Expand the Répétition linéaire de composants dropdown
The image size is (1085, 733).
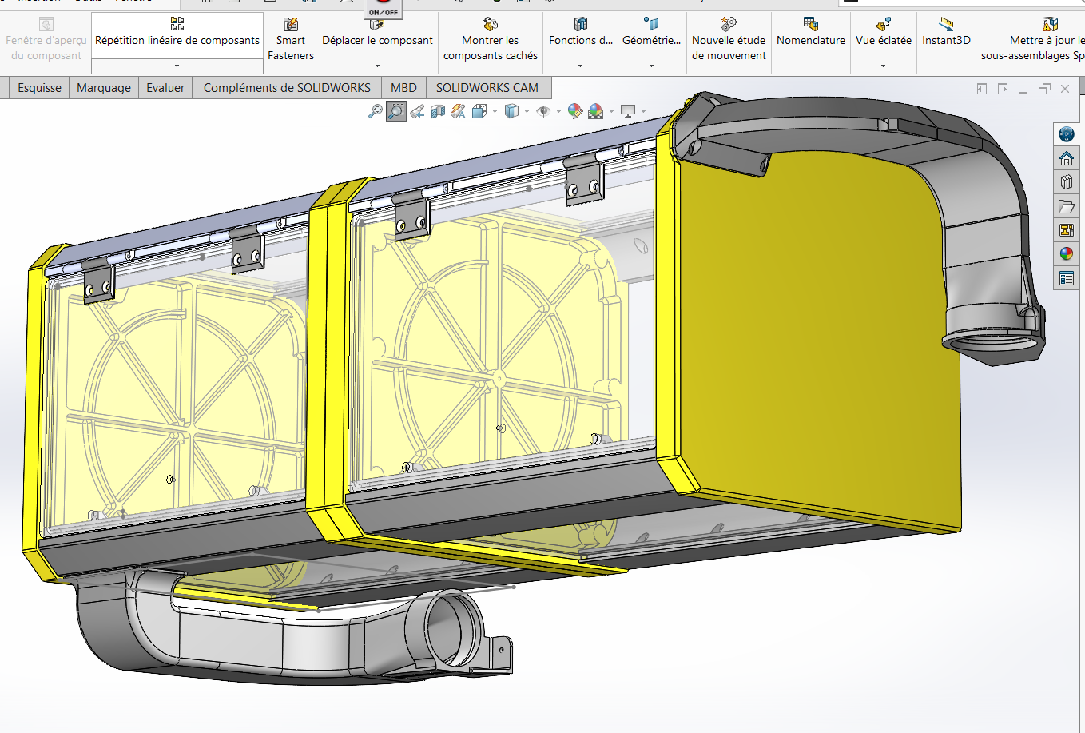tap(177, 66)
